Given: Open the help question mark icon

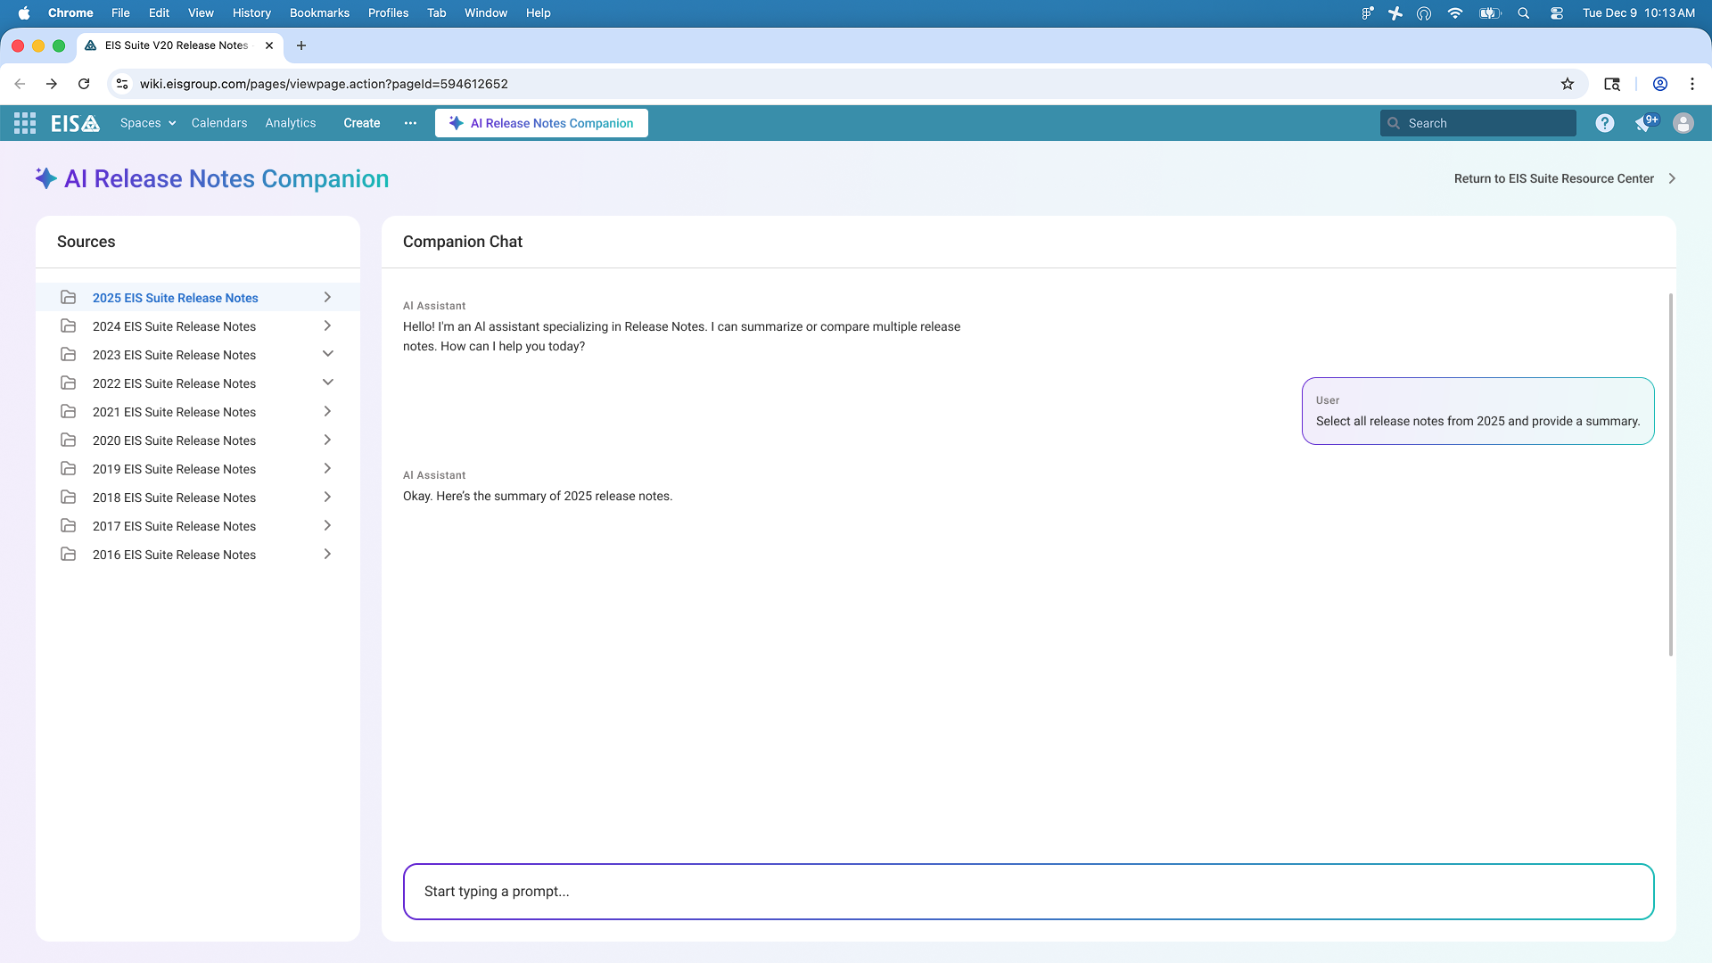Looking at the screenshot, I should [1604, 123].
